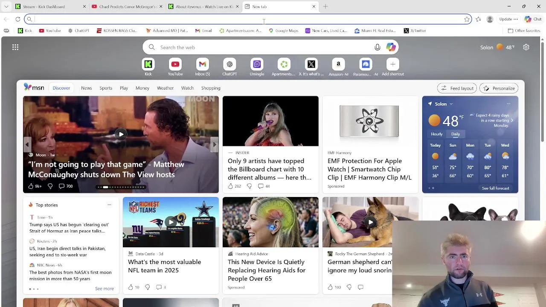The image size is (546, 307).
Task: Add this page to favorites star
Action: click(467, 19)
